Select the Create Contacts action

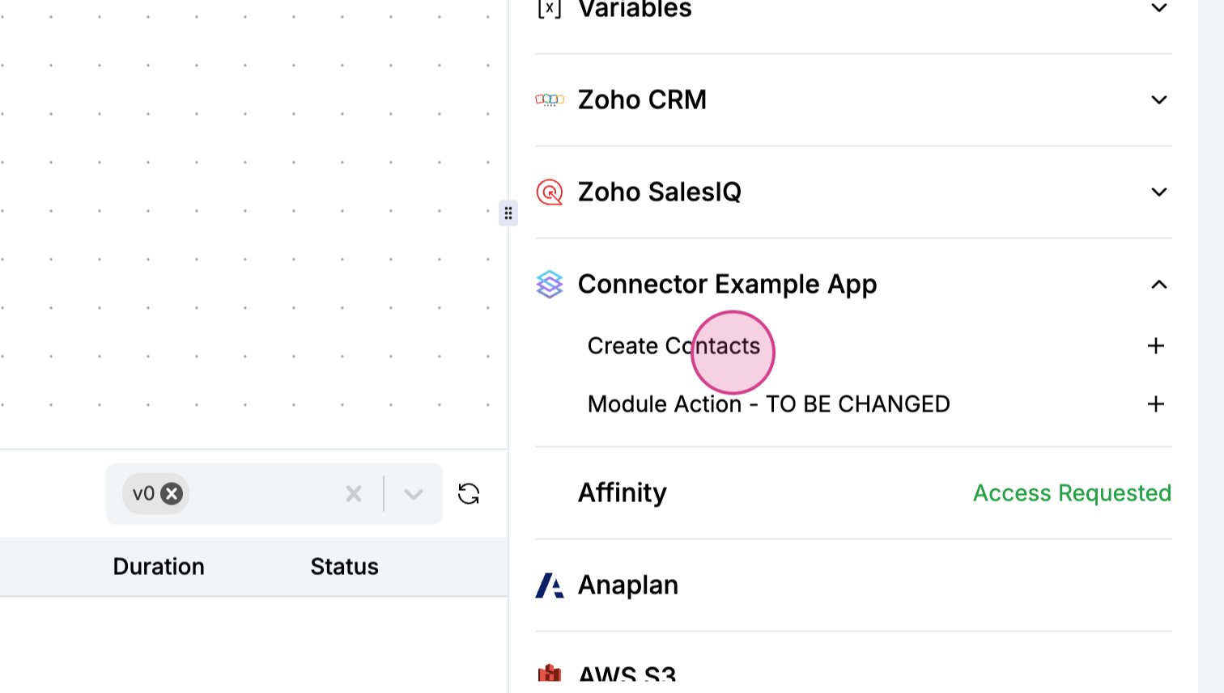click(674, 346)
